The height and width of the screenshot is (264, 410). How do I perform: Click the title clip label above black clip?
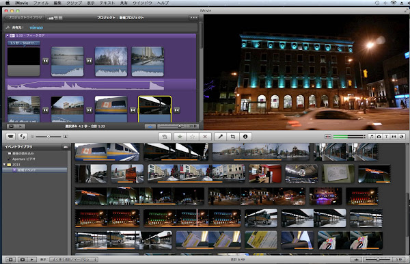tap(23, 43)
